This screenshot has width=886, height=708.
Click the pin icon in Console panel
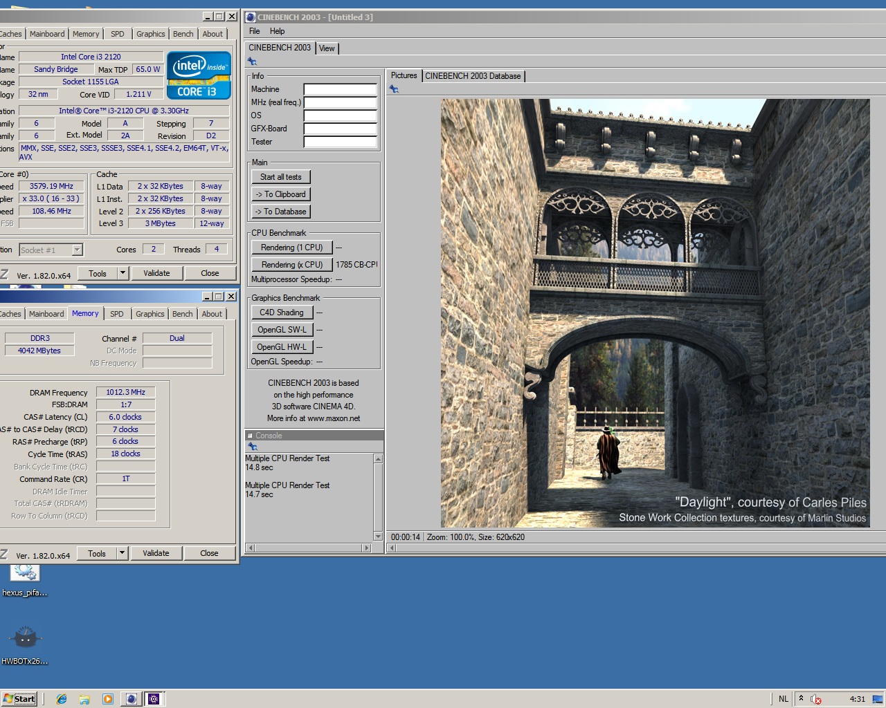click(253, 447)
